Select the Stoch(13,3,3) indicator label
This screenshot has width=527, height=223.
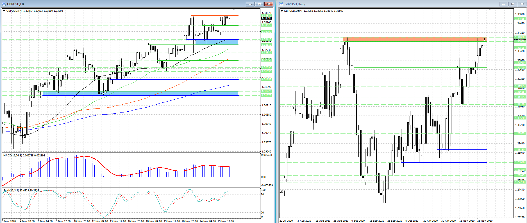click(21, 190)
